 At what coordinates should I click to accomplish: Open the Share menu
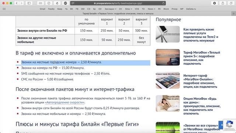223,3
